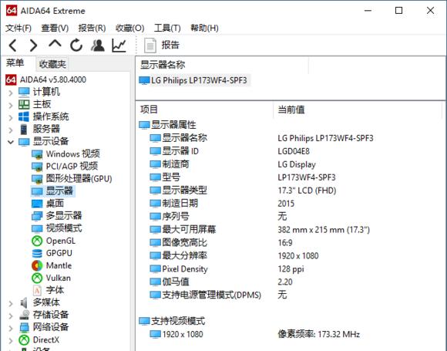Click the 网络设备 network icon
This screenshot has width=447, height=351.
(25, 328)
